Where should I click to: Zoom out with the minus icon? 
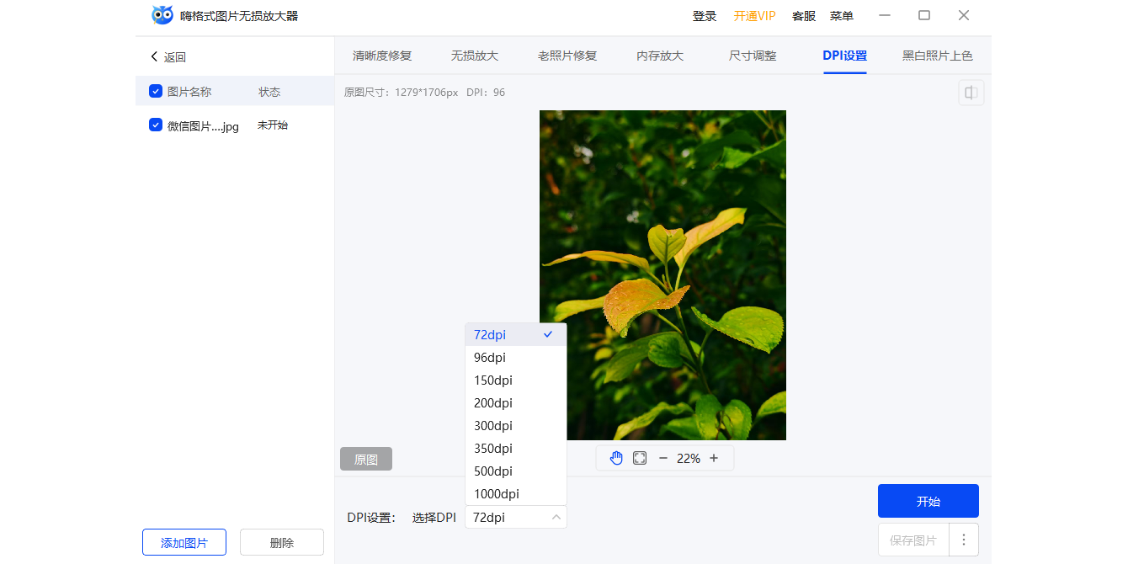coord(662,458)
